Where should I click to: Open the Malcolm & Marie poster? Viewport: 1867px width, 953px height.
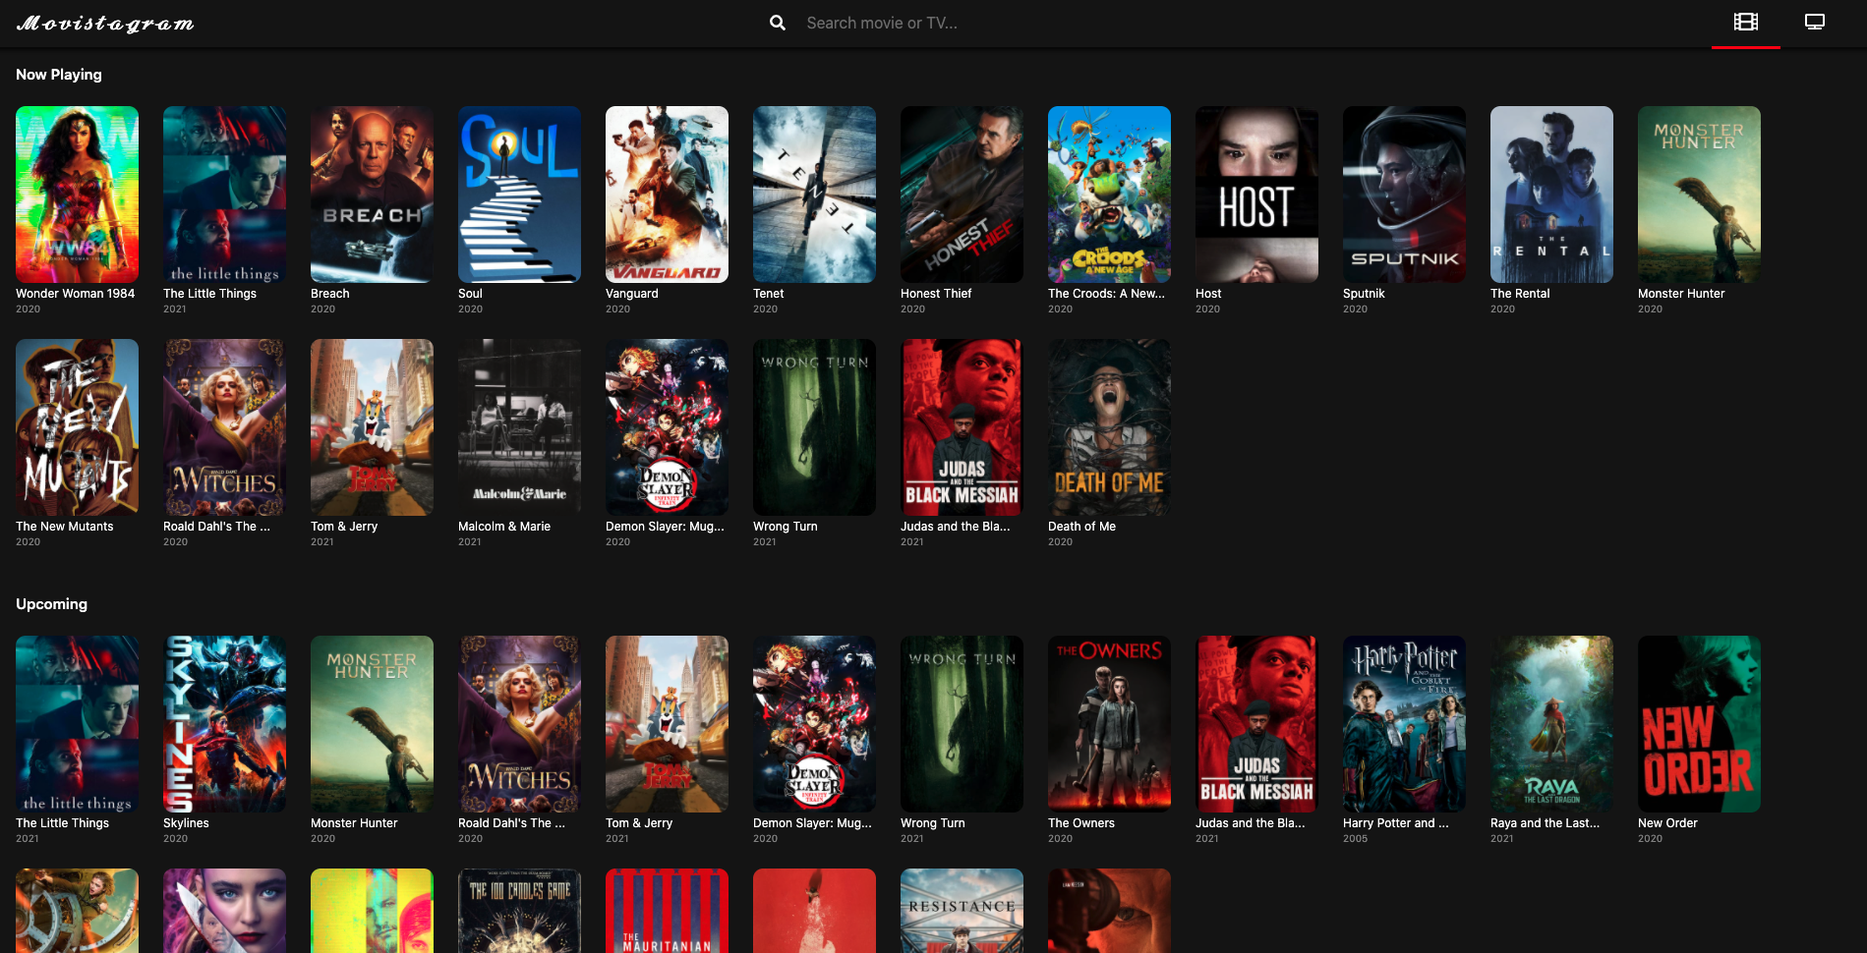[x=519, y=427]
